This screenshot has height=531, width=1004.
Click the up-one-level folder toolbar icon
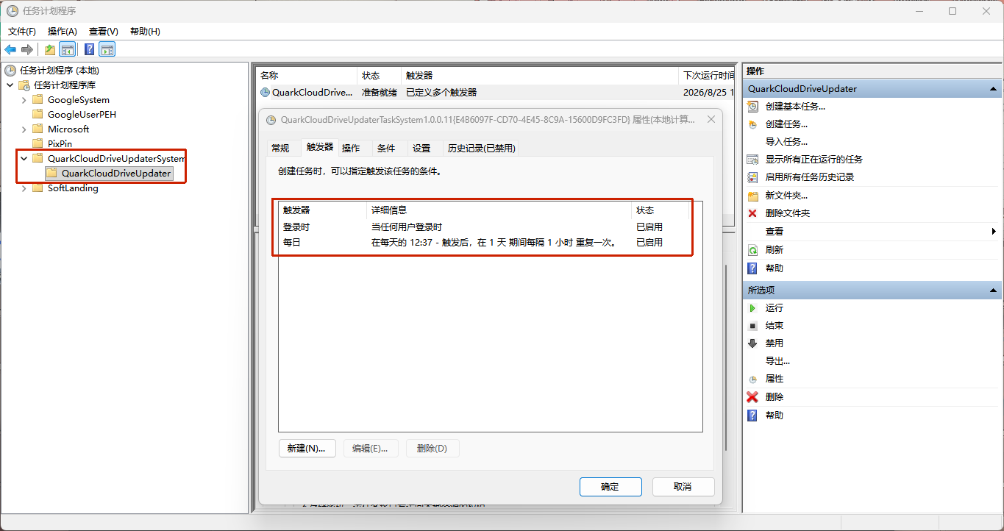(x=50, y=49)
